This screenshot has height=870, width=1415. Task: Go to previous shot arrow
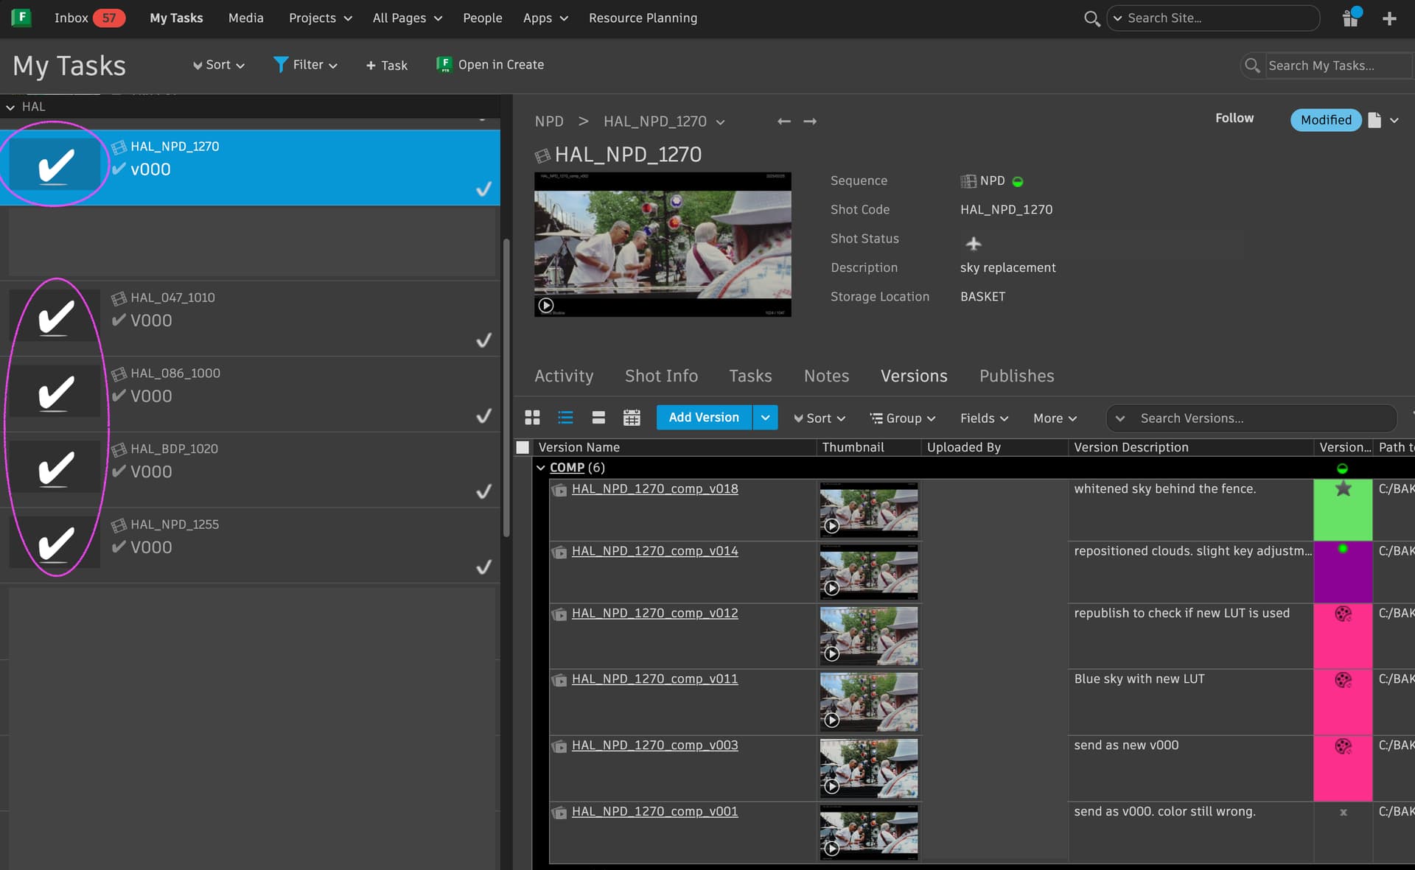coord(784,121)
